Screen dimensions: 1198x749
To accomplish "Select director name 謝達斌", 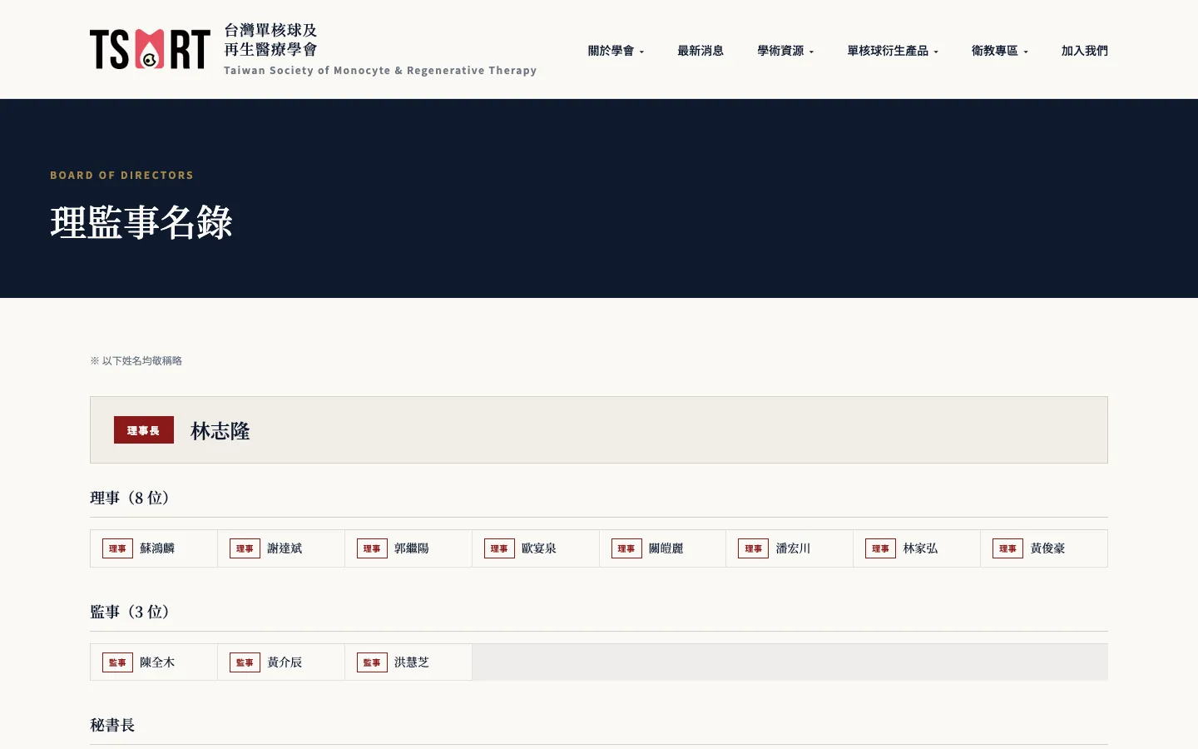I will click(285, 548).
